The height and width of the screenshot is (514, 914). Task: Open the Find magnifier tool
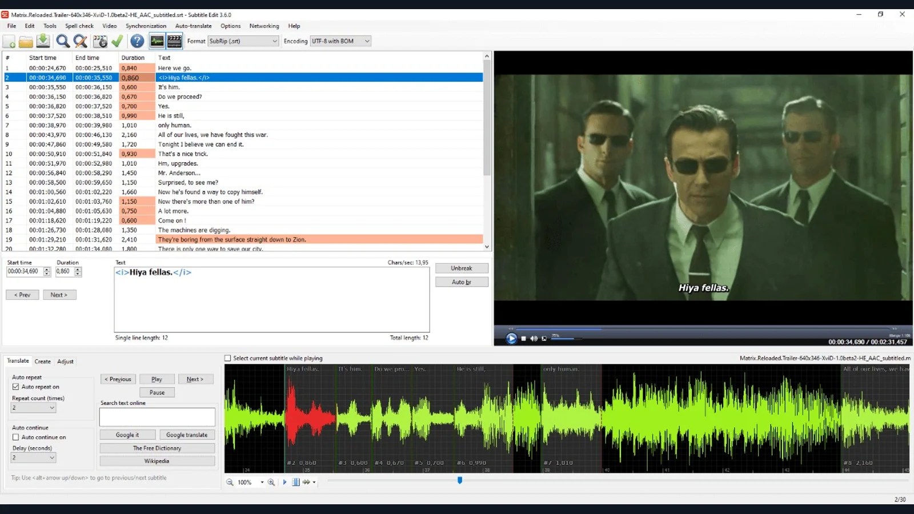[63, 41]
